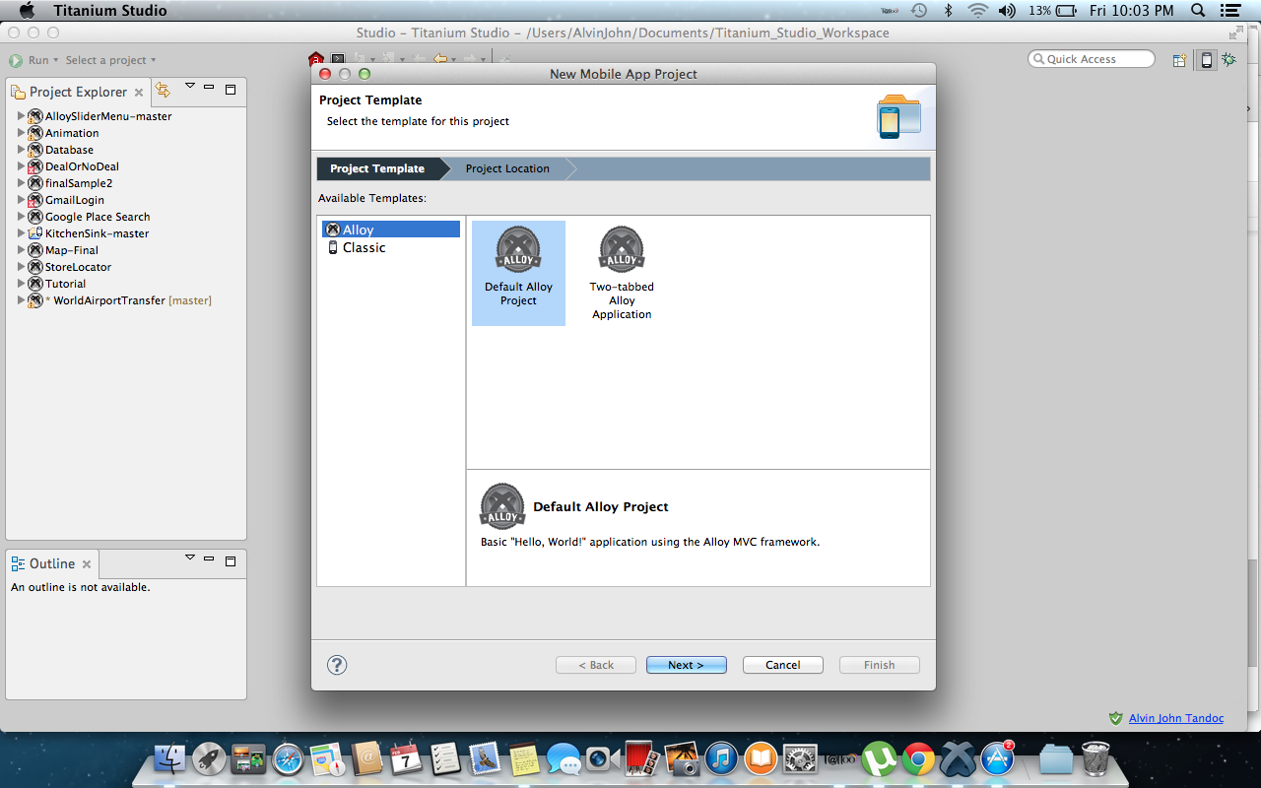The width and height of the screenshot is (1261, 788).
Task: Click the disabled < Back button
Action: pyautogui.click(x=596, y=665)
